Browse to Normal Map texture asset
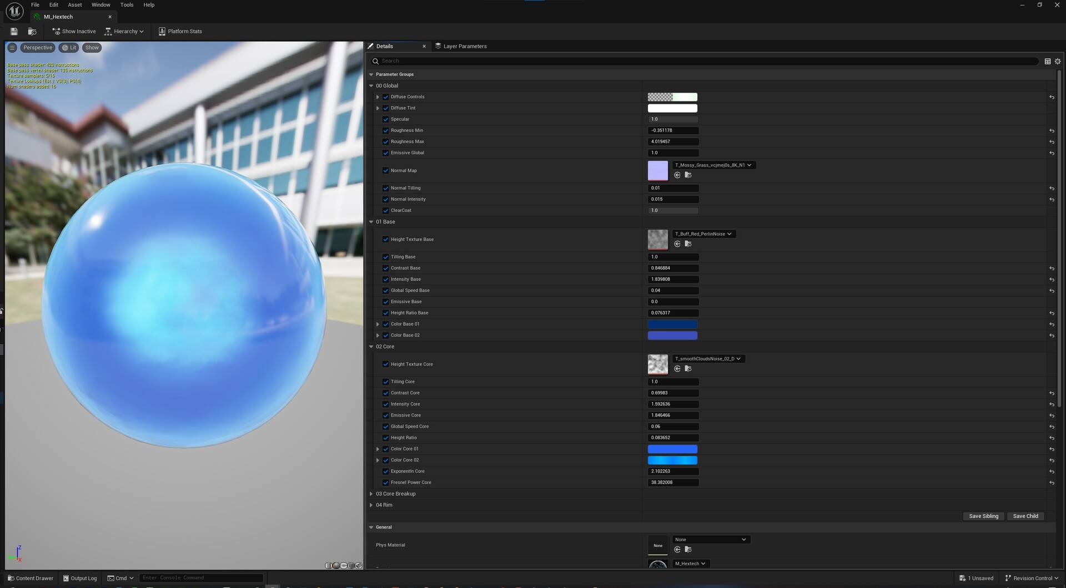 coord(688,175)
